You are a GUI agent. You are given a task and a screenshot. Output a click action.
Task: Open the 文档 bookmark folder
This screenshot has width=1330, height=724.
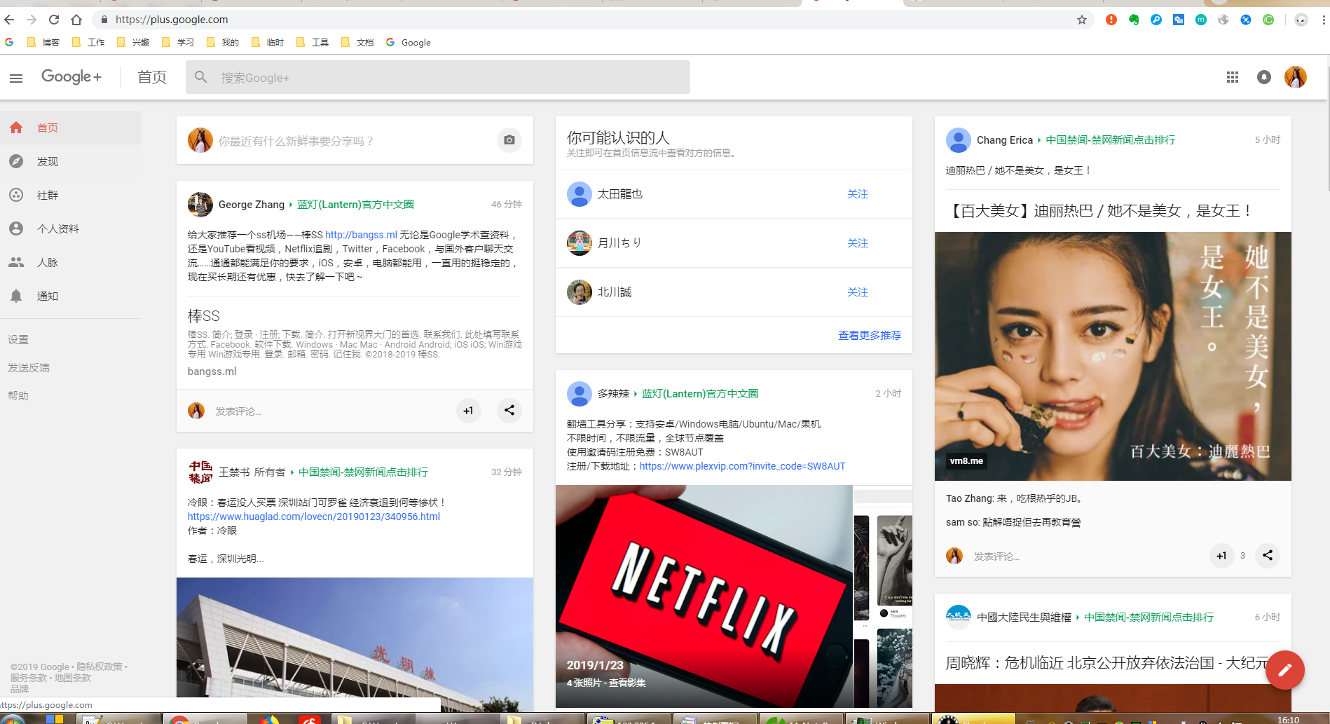[x=357, y=43]
